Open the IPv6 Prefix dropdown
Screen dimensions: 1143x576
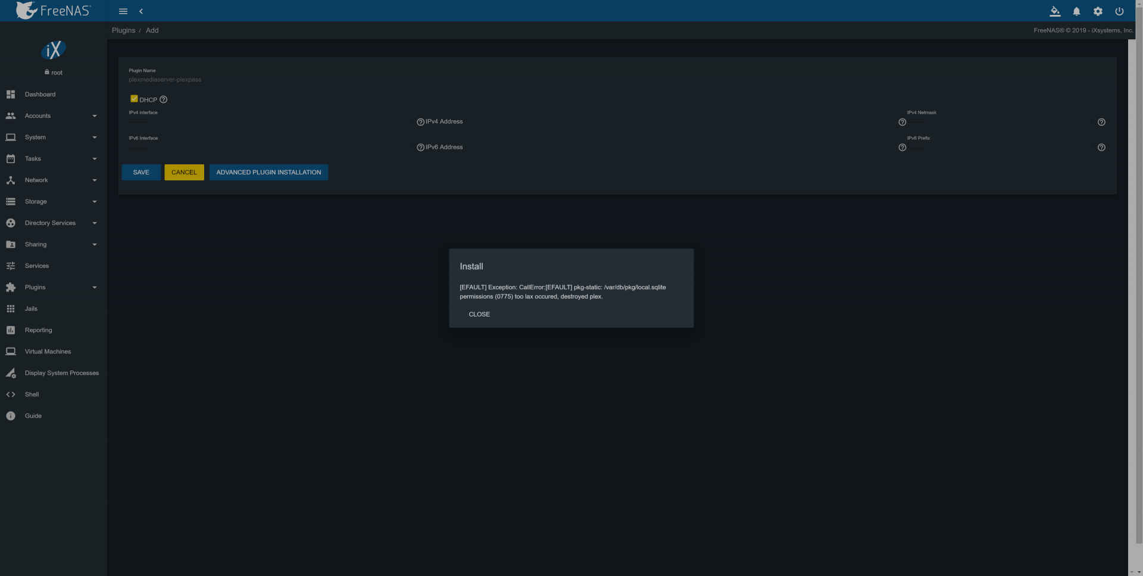tap(1000, 147)
